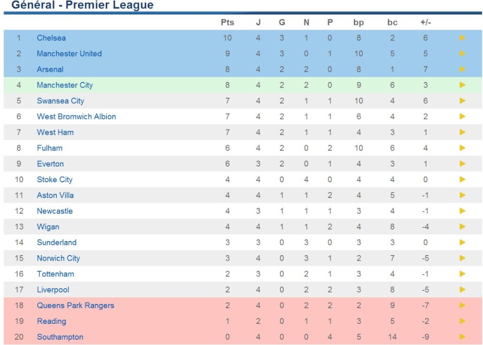Open the Chelsea team link
Screen dimensions: 483x345
51,38
